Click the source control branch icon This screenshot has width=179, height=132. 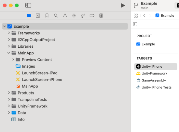[x=136, y=6]
